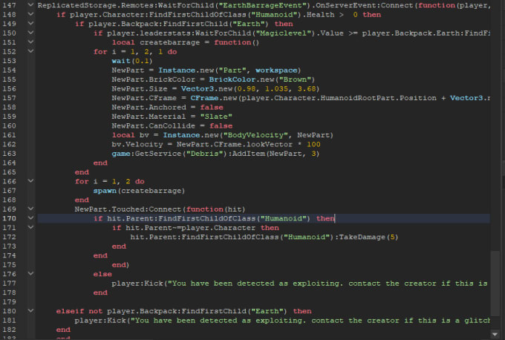Fold the if block at line 149
The height and width of the screenshot is (340, 505).
(30, 24)
